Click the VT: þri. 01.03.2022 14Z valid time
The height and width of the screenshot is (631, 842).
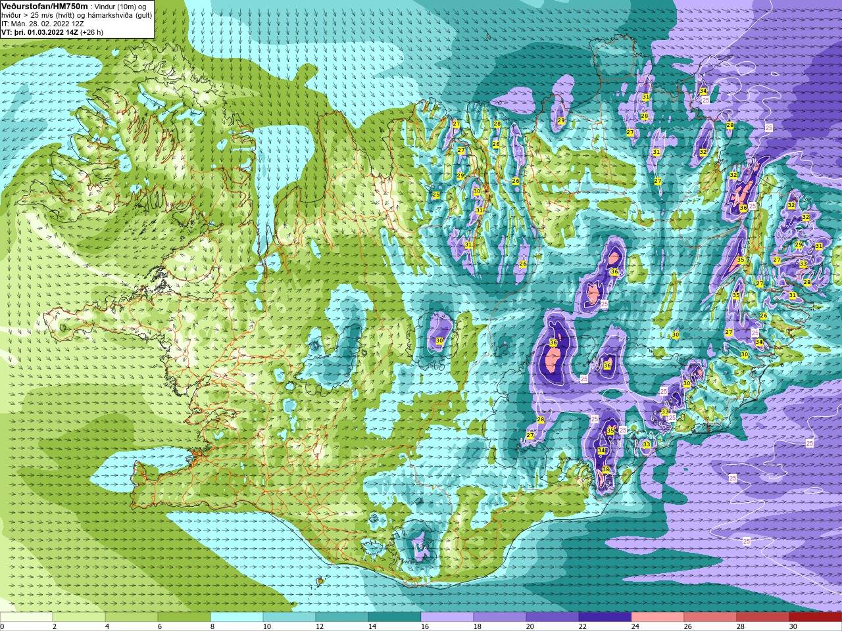39,32
